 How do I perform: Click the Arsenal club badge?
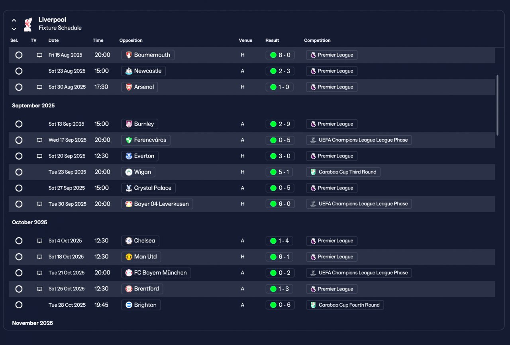tap(129, 87)
